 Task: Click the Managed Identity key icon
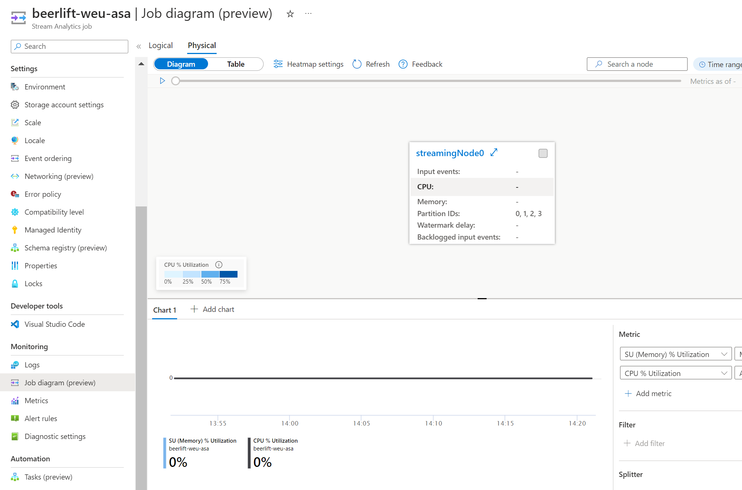pyautogui.click(x=15, y=230)
